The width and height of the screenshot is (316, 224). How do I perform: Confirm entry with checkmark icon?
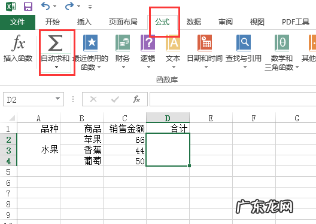115,99
